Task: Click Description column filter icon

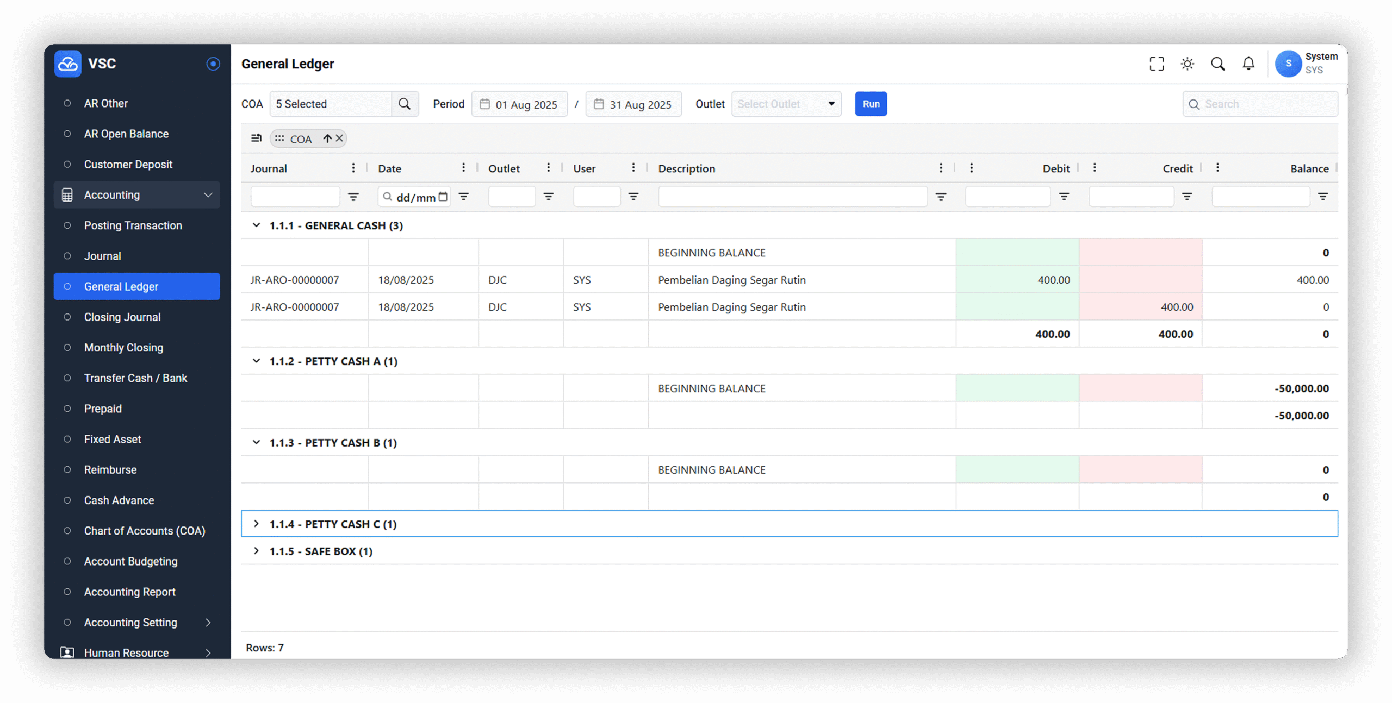Action: 941,197
